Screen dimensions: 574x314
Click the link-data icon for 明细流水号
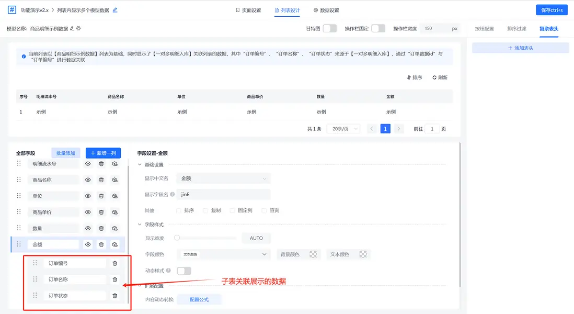coord(115,164)
